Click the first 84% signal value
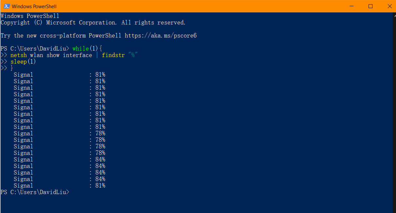396x213 pixels. [x=100, y=160]
